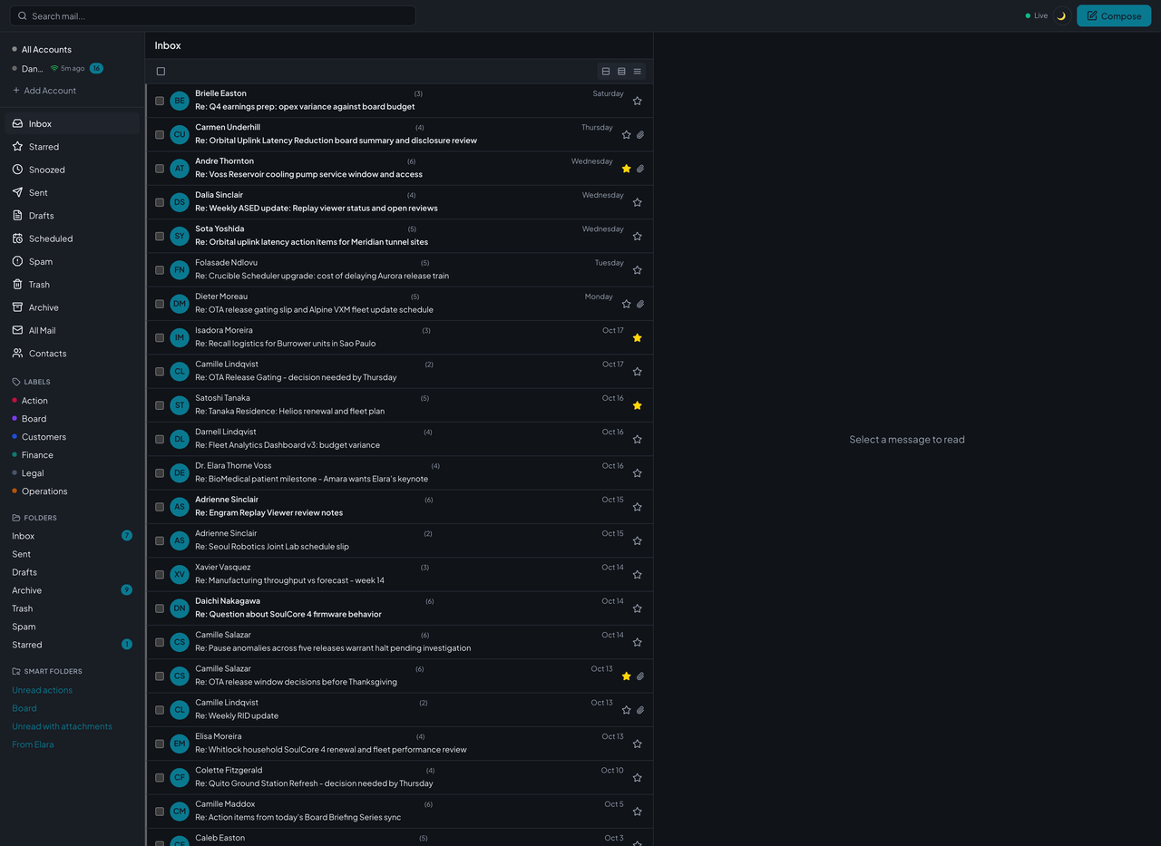Open the All Mail view
Image resolution: width=1161 pixels, height=846 pixels.
tap(73, 330)
